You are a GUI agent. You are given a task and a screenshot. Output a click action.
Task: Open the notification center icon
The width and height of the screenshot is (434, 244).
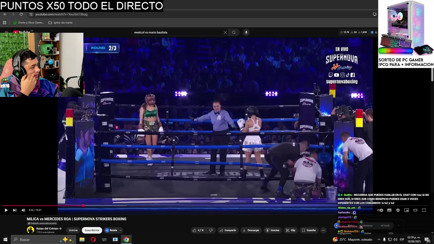pyautogui.click(x=427, y=240)
